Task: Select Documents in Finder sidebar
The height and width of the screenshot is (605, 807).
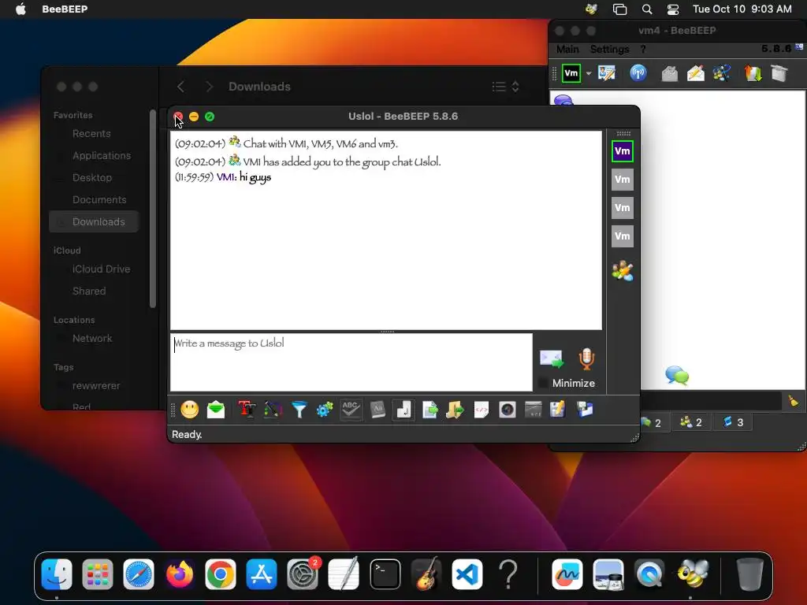Action: click(x=99, y=200)
